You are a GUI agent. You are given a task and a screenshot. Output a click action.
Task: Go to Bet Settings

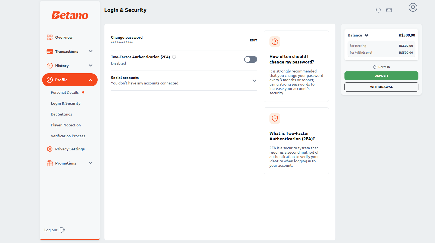pos(61,114)
